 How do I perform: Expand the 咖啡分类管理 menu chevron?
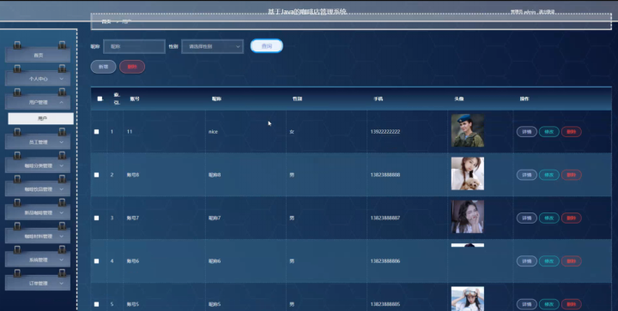pyautogui.click(x=62, y=165)
